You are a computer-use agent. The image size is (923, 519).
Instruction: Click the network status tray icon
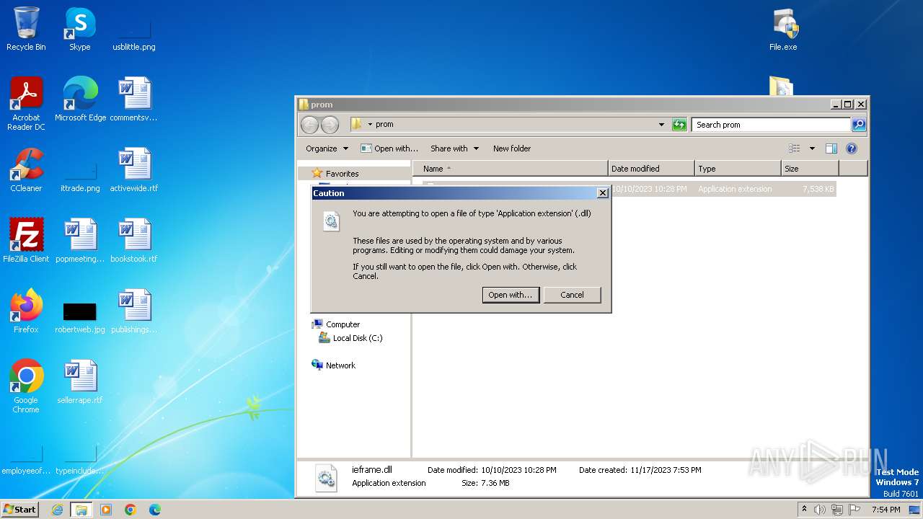837,510
